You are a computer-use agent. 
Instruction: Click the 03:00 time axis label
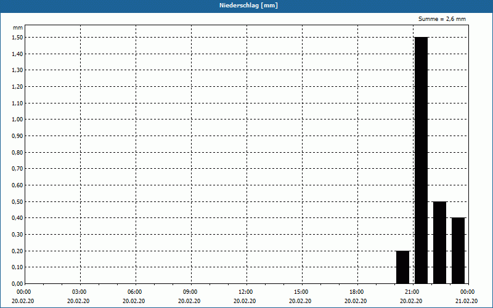[x=80, y=292]
